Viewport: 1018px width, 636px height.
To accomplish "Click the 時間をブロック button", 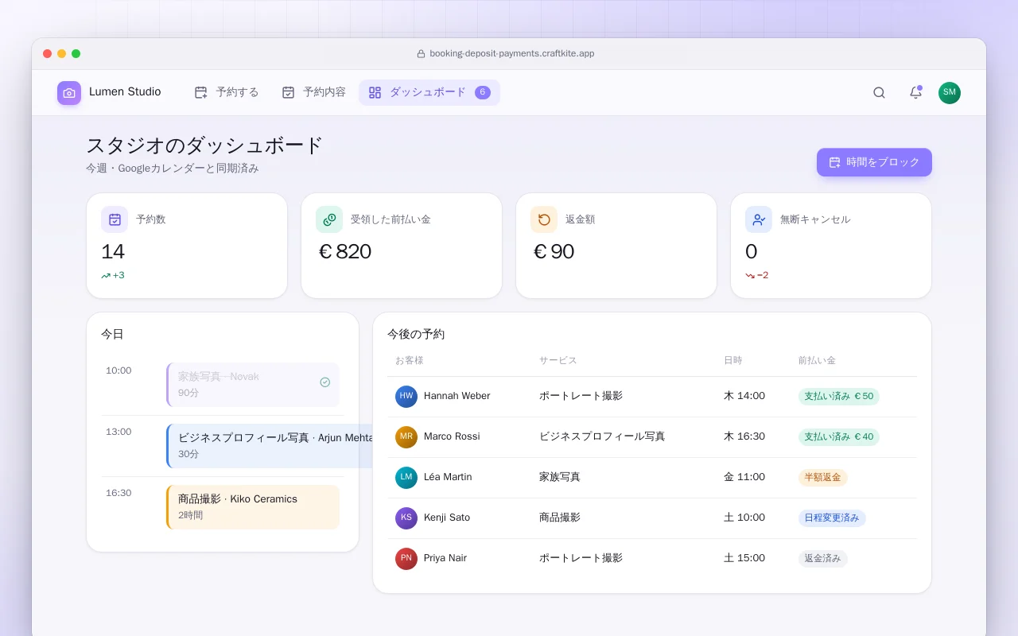I will click(x=874, y=162).
